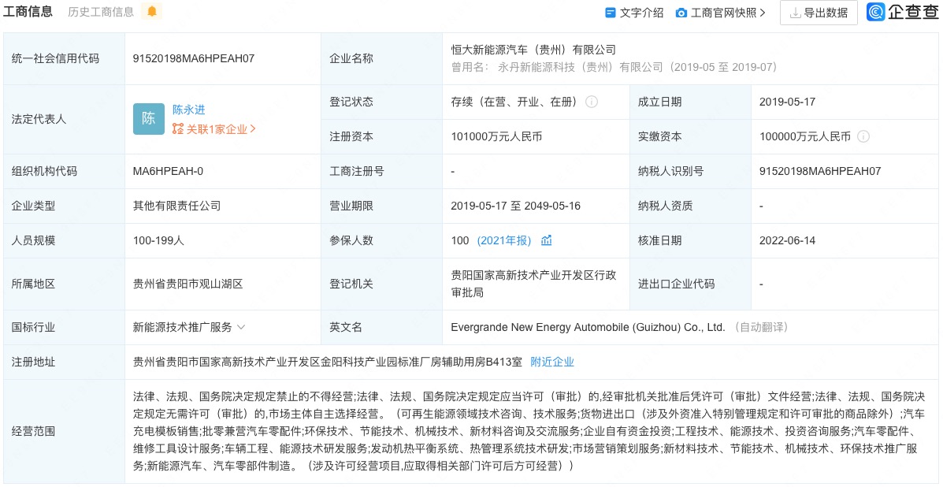Click the 国标行业 label cell
Viewport: 943px width, 487px height.
click(65, 327)
